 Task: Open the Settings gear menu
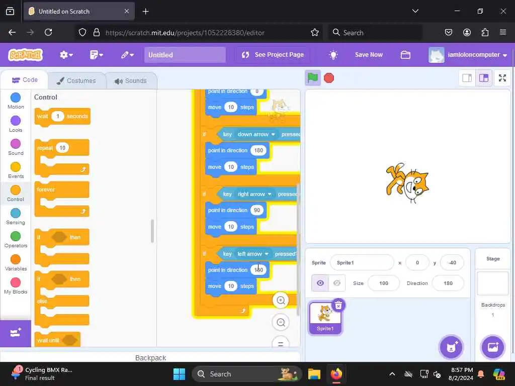coord(66,55)
